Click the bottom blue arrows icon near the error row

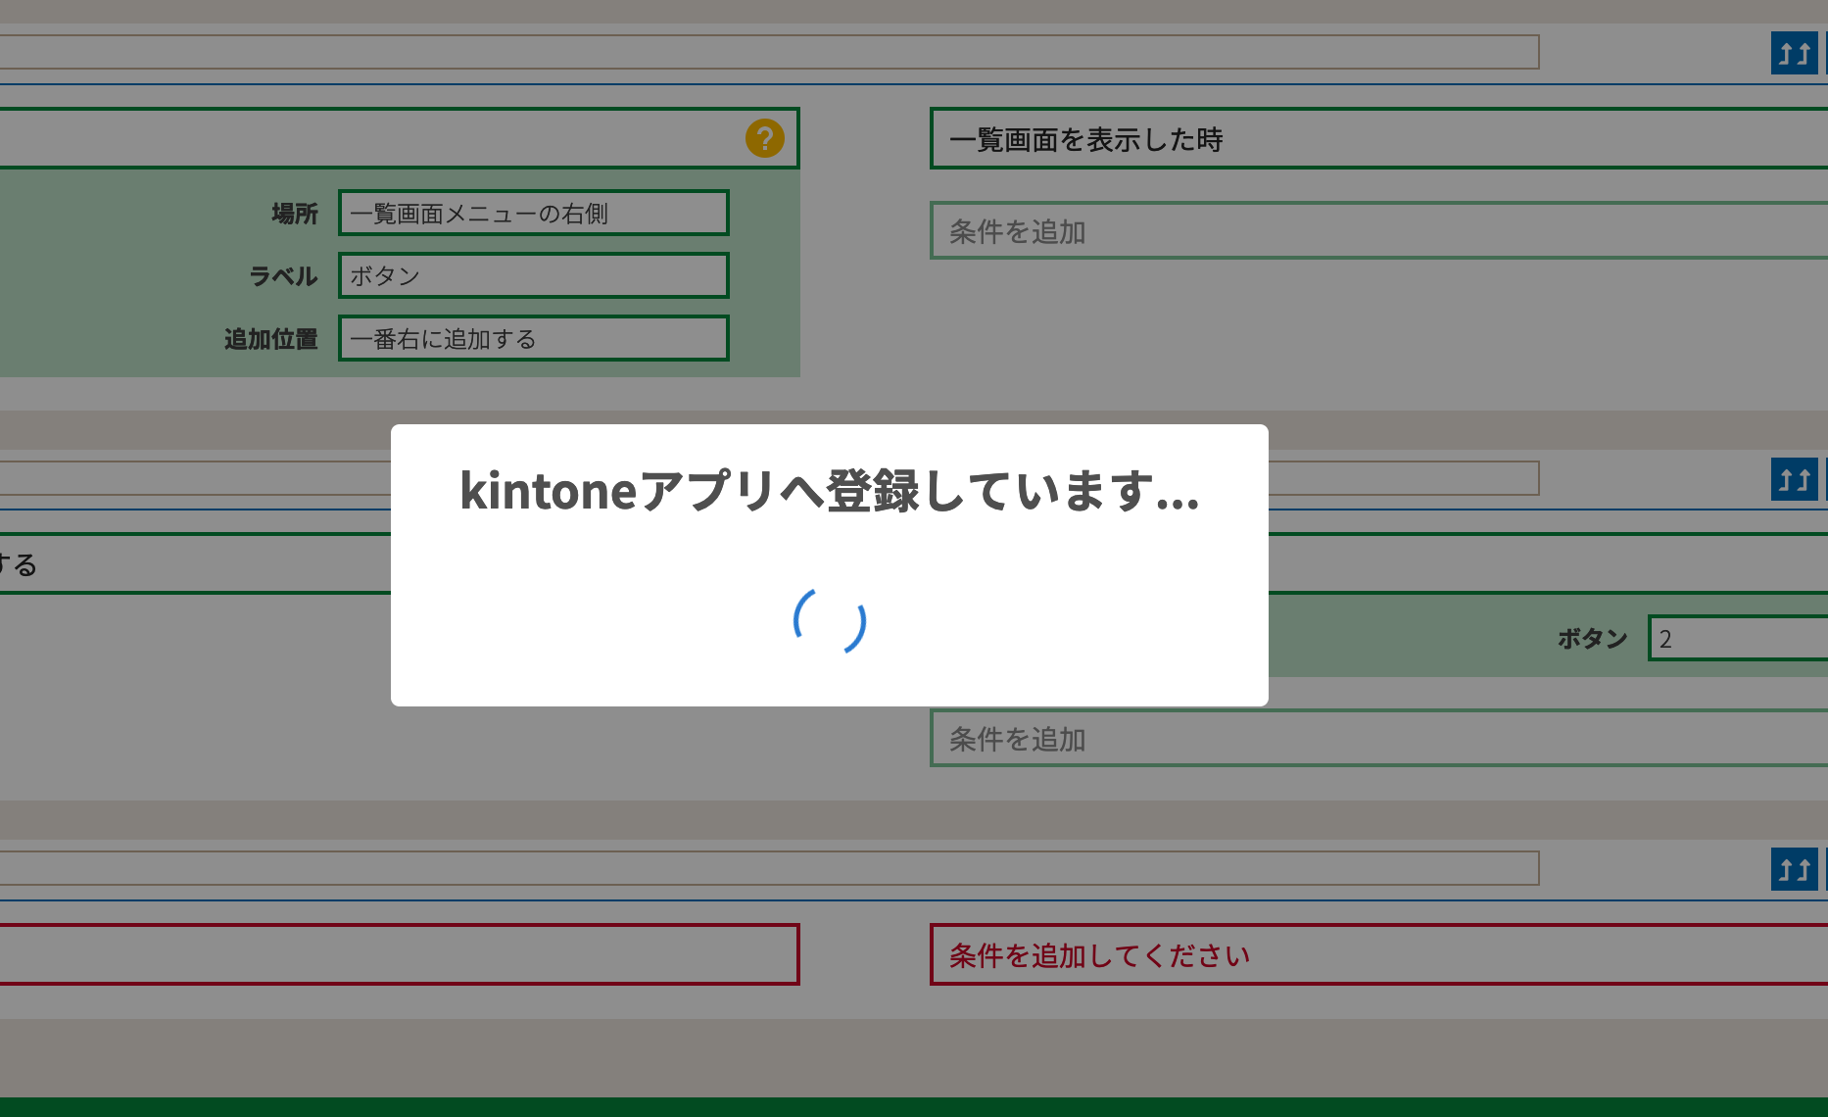[1794, 870]
